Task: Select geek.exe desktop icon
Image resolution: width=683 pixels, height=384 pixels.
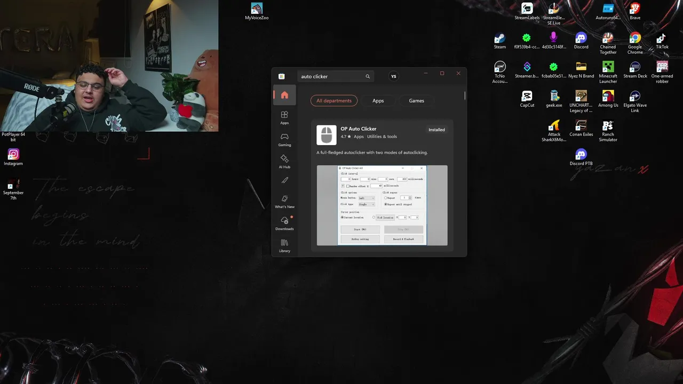Action: (x=554, y=99)
